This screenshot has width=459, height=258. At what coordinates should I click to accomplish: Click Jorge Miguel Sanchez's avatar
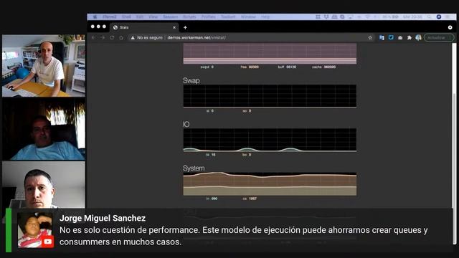coord(35,230)
